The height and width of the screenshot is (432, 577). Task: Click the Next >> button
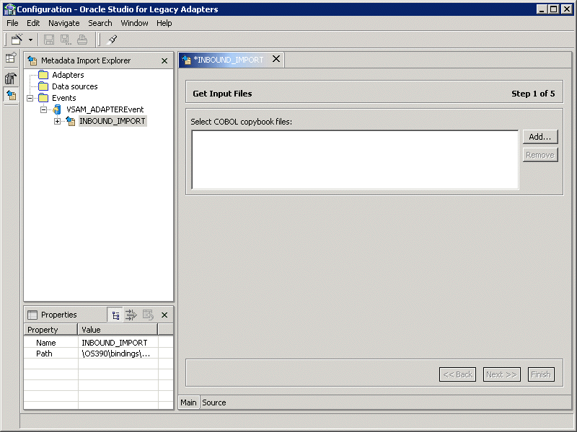click(501, 374)
